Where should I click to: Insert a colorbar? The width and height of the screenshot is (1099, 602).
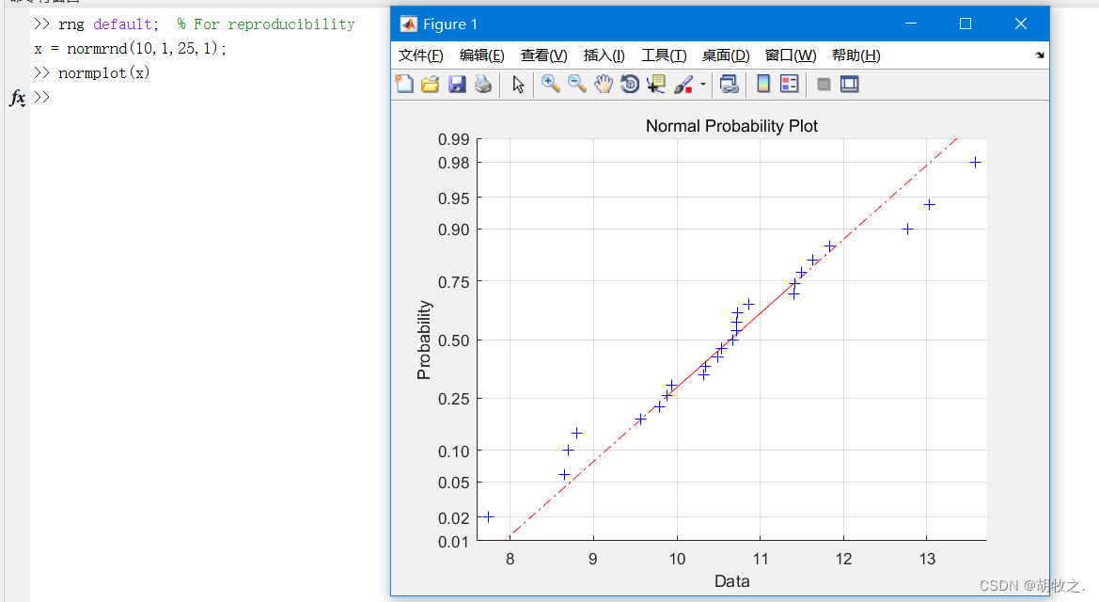pyautogui.click(x=762, y=84)
